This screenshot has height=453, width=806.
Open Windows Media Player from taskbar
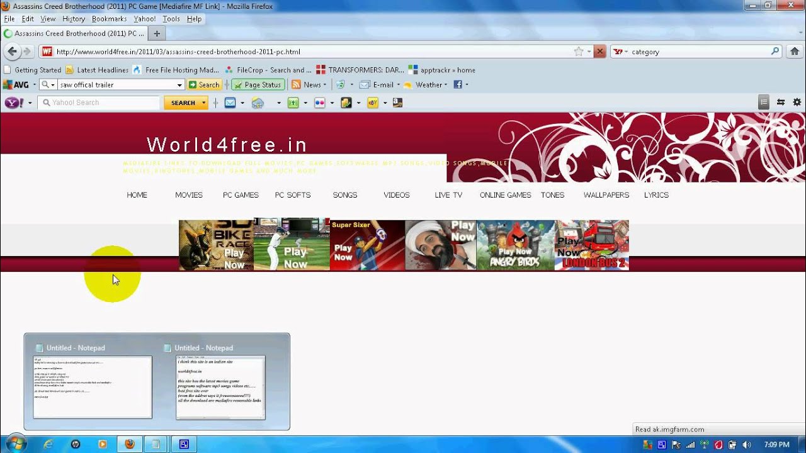(x=102, y=444)
